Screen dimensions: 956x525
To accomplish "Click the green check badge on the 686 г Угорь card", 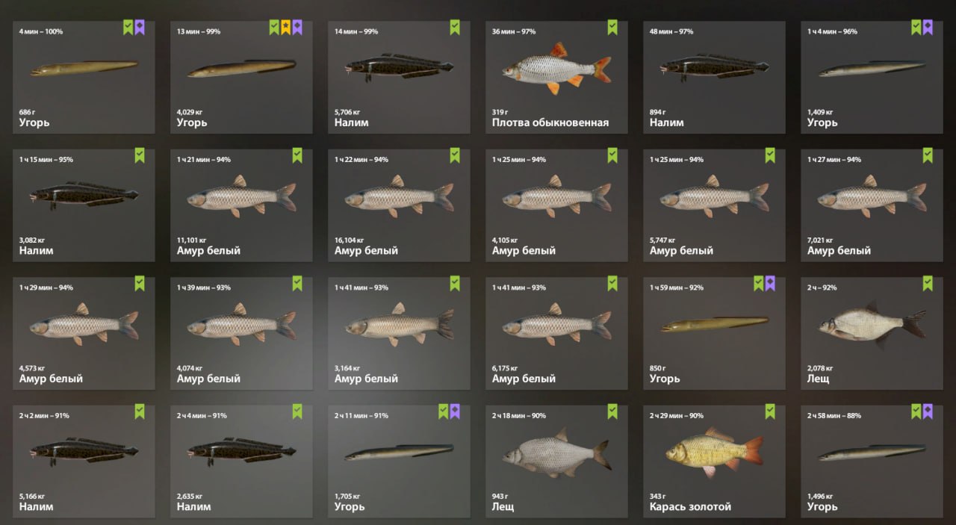I will pos(128,28).
